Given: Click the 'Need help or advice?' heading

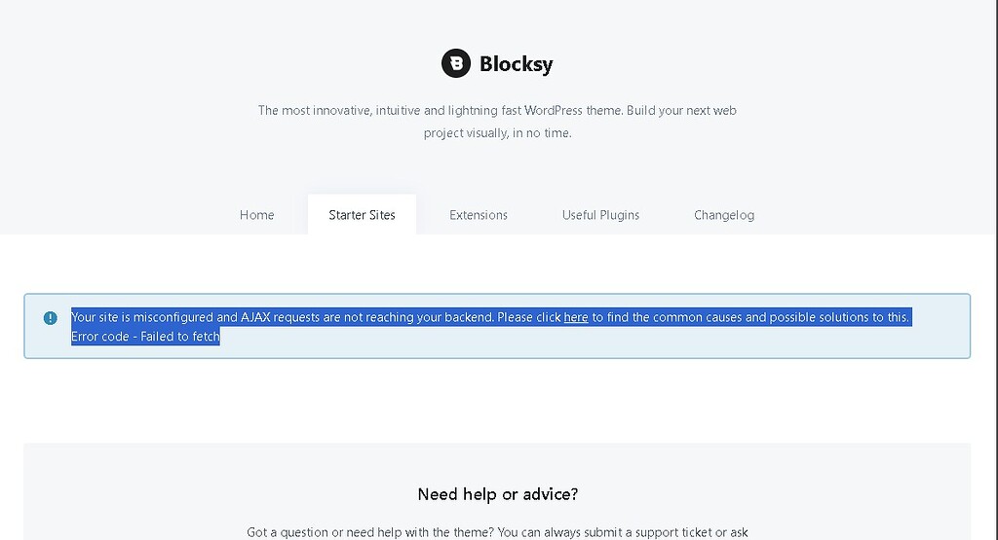Looking at the screenshot, I should click(x=498, y=494).
